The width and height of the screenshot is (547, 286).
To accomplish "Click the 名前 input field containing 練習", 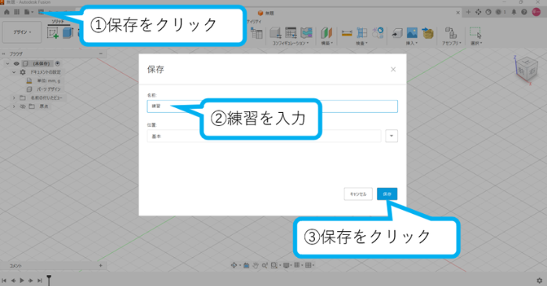I will tap(272, 107).
